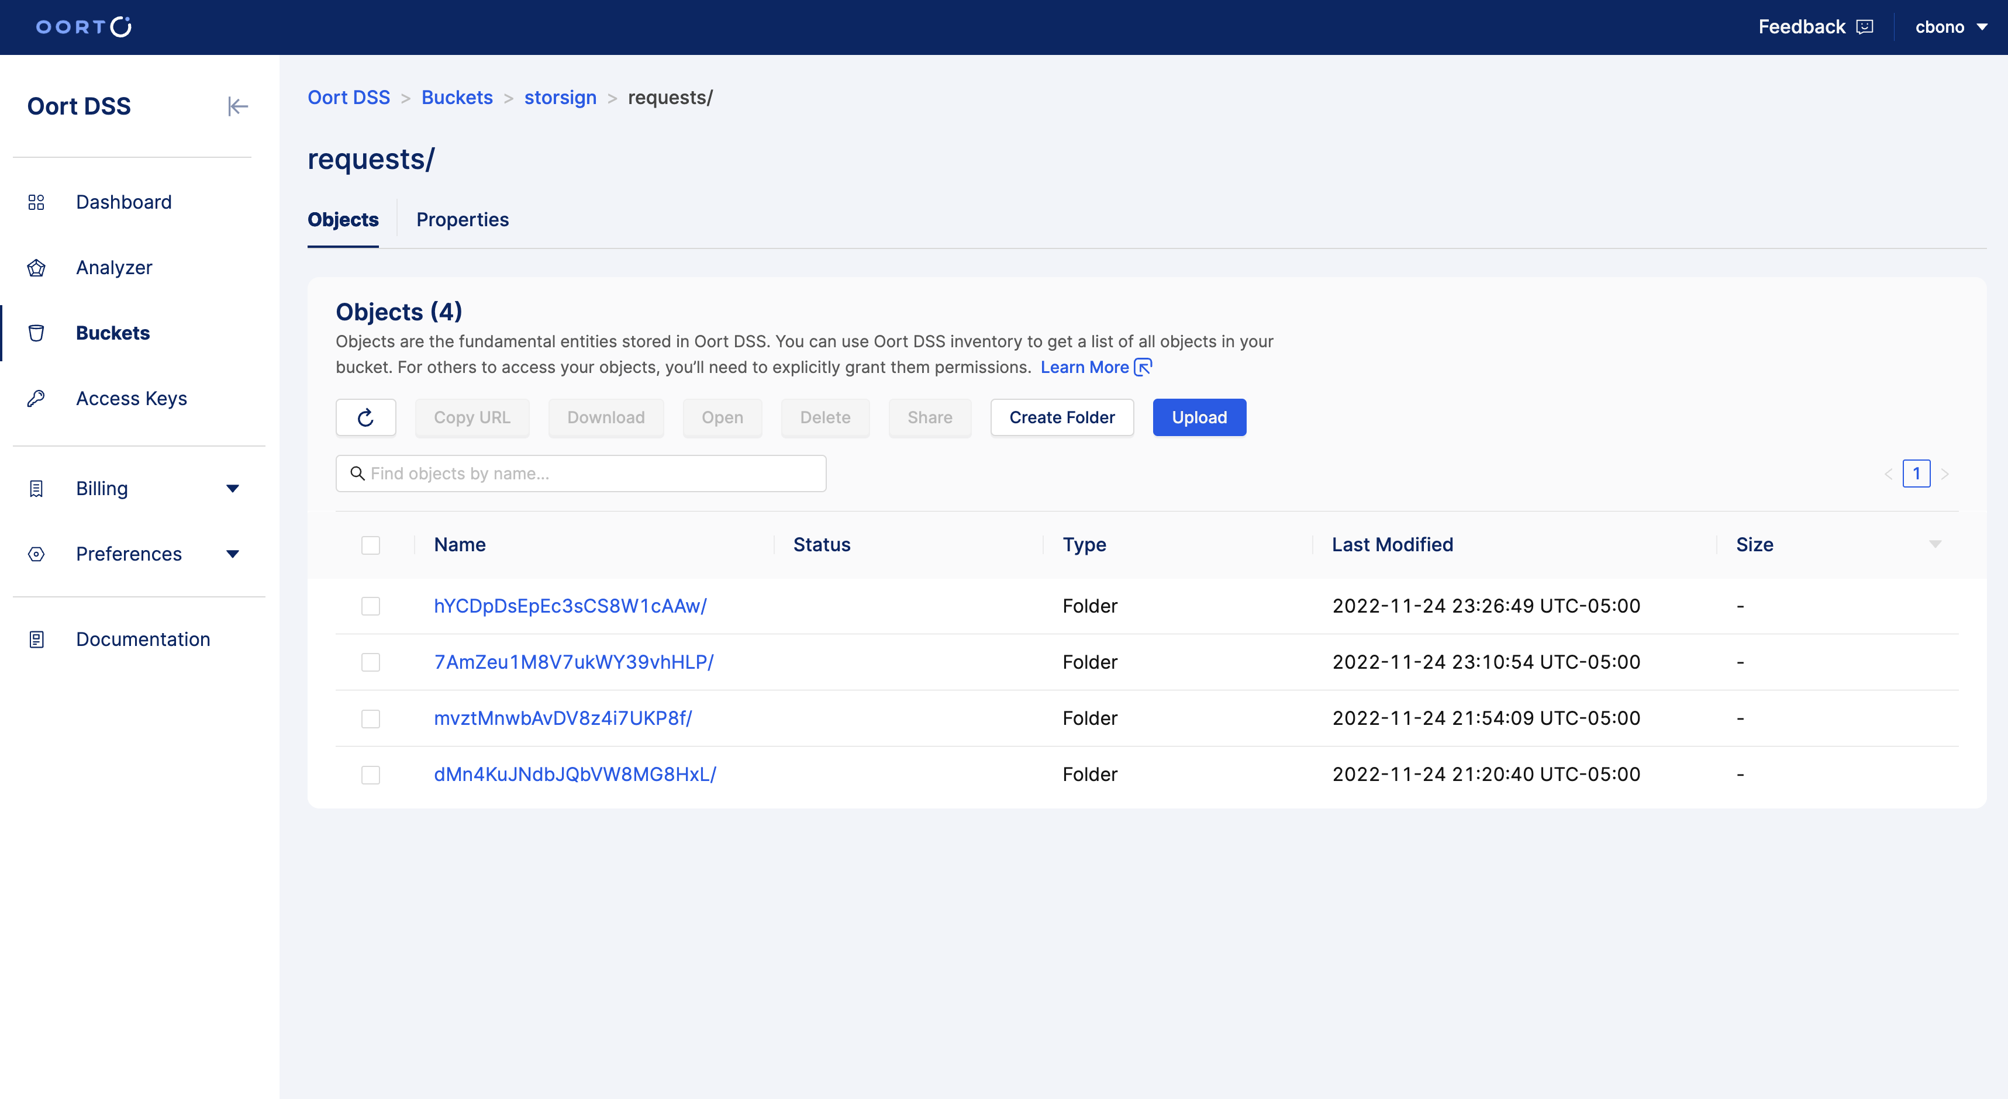Go to Buckets in the breadcrumb

point(457,98)
